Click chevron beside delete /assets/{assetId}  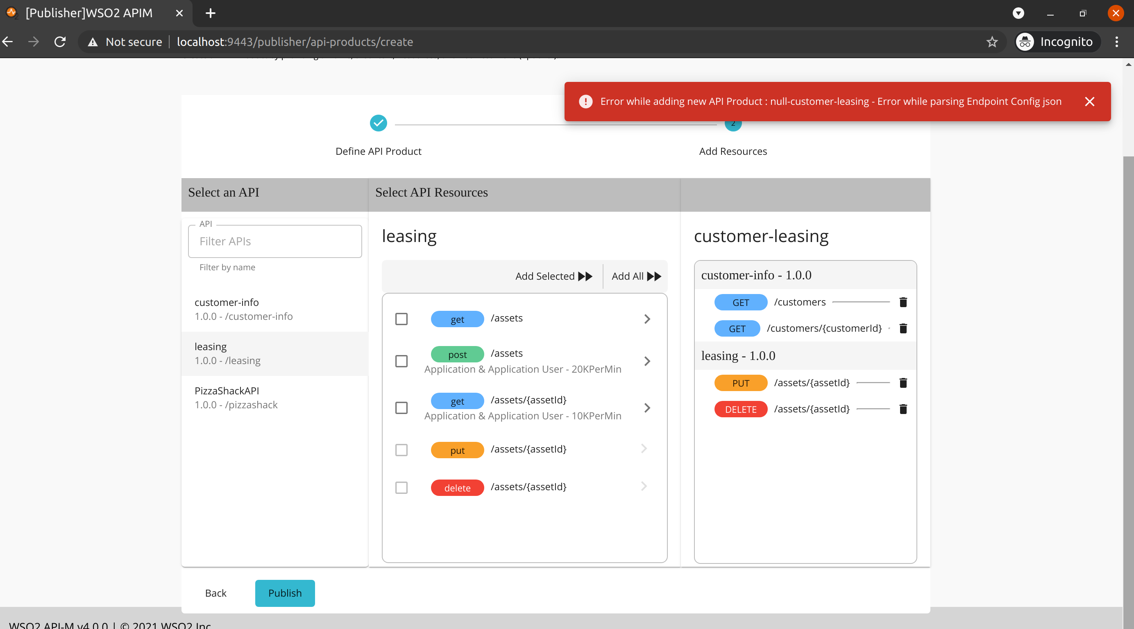point(644,486)
